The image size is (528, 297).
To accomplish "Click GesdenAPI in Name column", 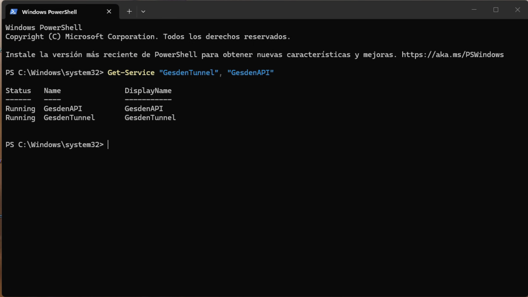I will 63,109.
